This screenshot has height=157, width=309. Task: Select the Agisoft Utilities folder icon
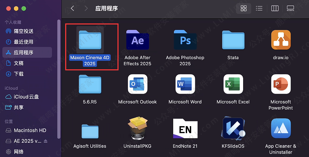pos(90,131)
